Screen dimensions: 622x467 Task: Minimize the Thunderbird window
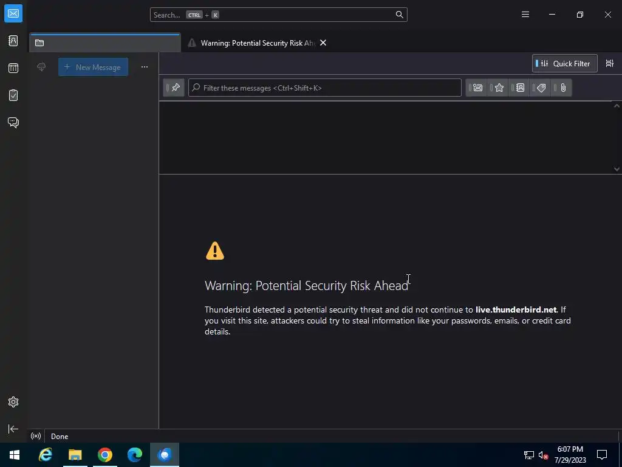pyautogui.click(x=552, y=15)
